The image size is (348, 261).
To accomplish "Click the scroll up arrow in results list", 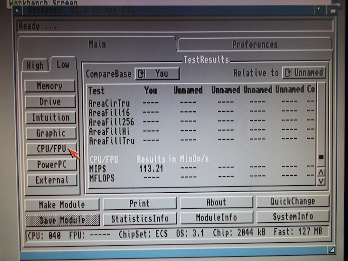I will (x=321, y=173).
